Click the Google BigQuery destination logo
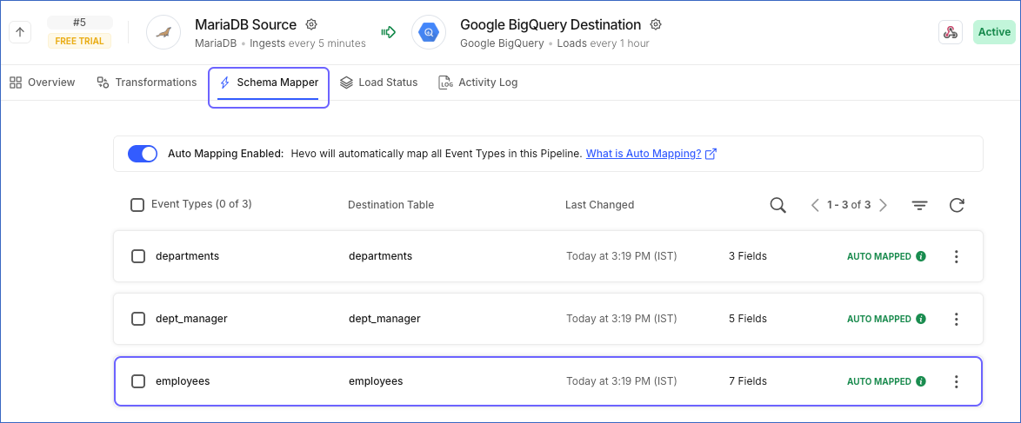This screenshot has width=1021, height=423. click(429, 32)
